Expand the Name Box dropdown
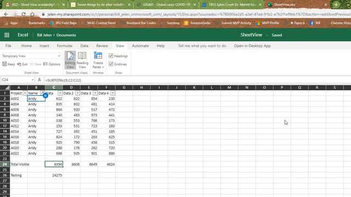This screenshot has width=351, height=197. point(33,80)
